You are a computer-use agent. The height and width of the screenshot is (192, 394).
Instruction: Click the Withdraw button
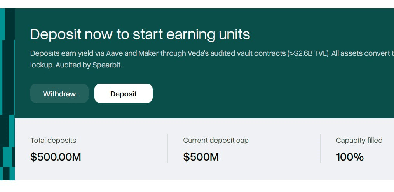point(59,93)
